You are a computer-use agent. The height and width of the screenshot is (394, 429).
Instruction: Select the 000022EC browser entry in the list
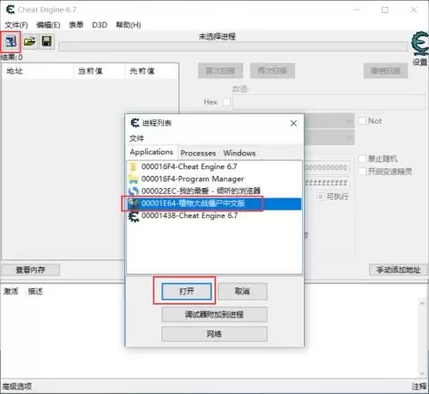[x=214, y=191]
